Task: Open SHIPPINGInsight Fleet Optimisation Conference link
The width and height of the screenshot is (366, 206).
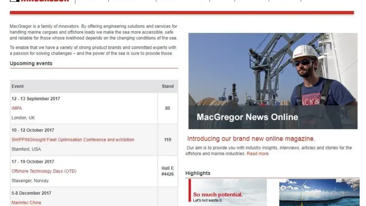Action: click(73, 140)
